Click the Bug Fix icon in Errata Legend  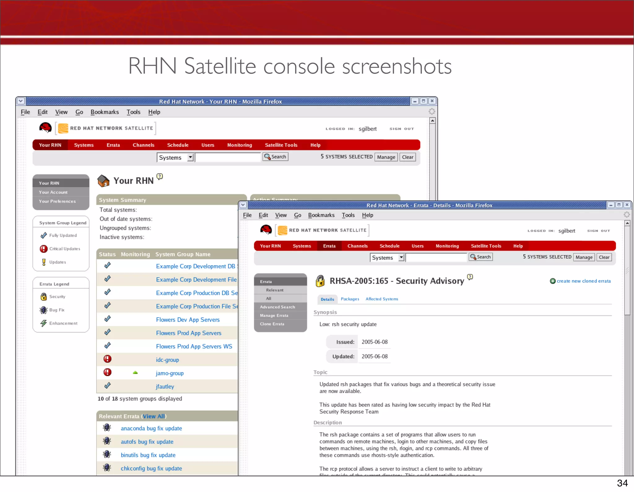pos(44,310)
